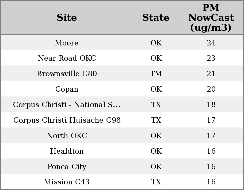Viewport: 244px width, 190px height.
Task: Select the Copan site cell
Action: pyautogui.click(x=67, y=89)
